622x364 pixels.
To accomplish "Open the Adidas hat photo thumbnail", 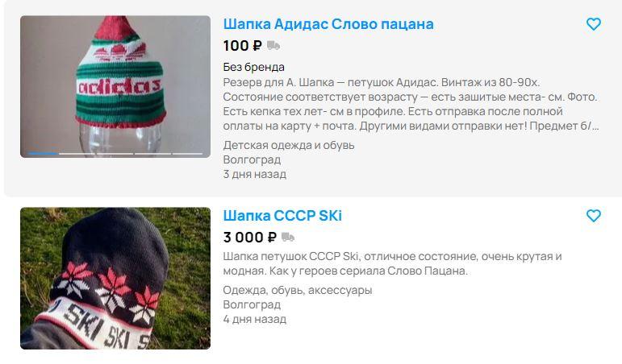I will click(x=115, y=87).
